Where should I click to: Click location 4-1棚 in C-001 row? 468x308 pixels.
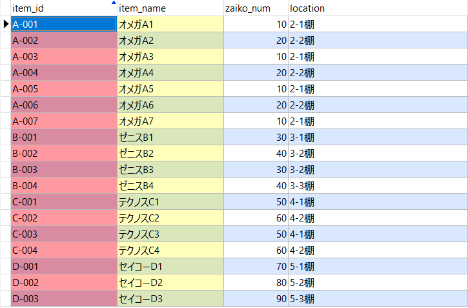pyautogui.click(x=378, y=201)
